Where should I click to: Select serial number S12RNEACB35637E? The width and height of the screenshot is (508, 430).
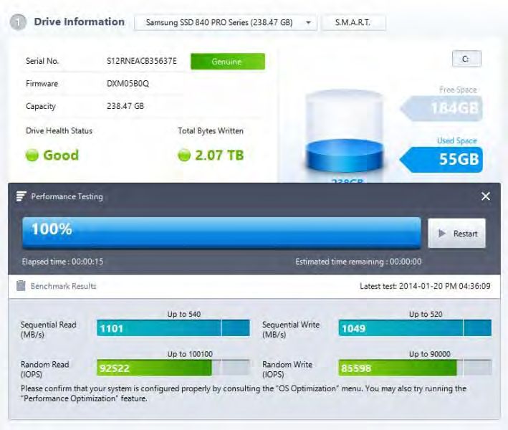[142, 61]
